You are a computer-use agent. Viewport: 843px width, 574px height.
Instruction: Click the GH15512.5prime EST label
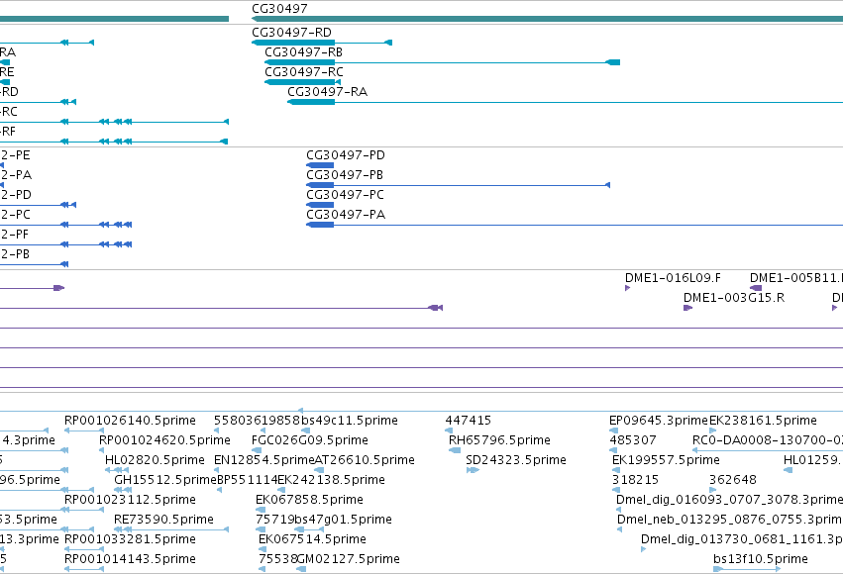coord(165,480)
